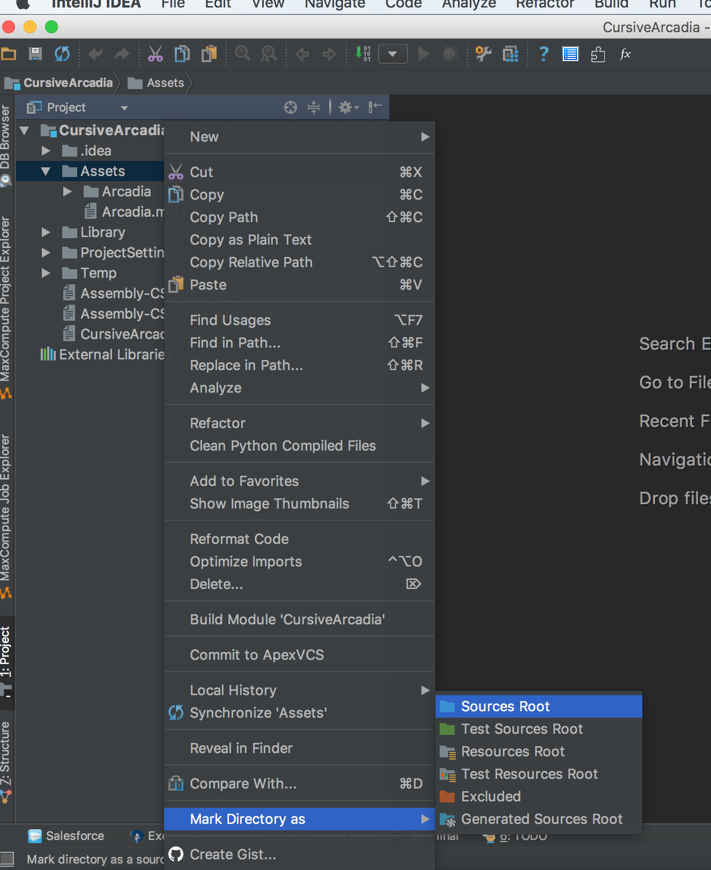Choose Show Image Thumbnails

pos(299,504)
